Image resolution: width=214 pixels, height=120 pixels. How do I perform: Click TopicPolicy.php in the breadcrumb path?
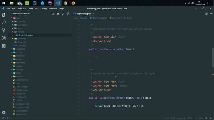pyautogui.click(x=100, y=18)
